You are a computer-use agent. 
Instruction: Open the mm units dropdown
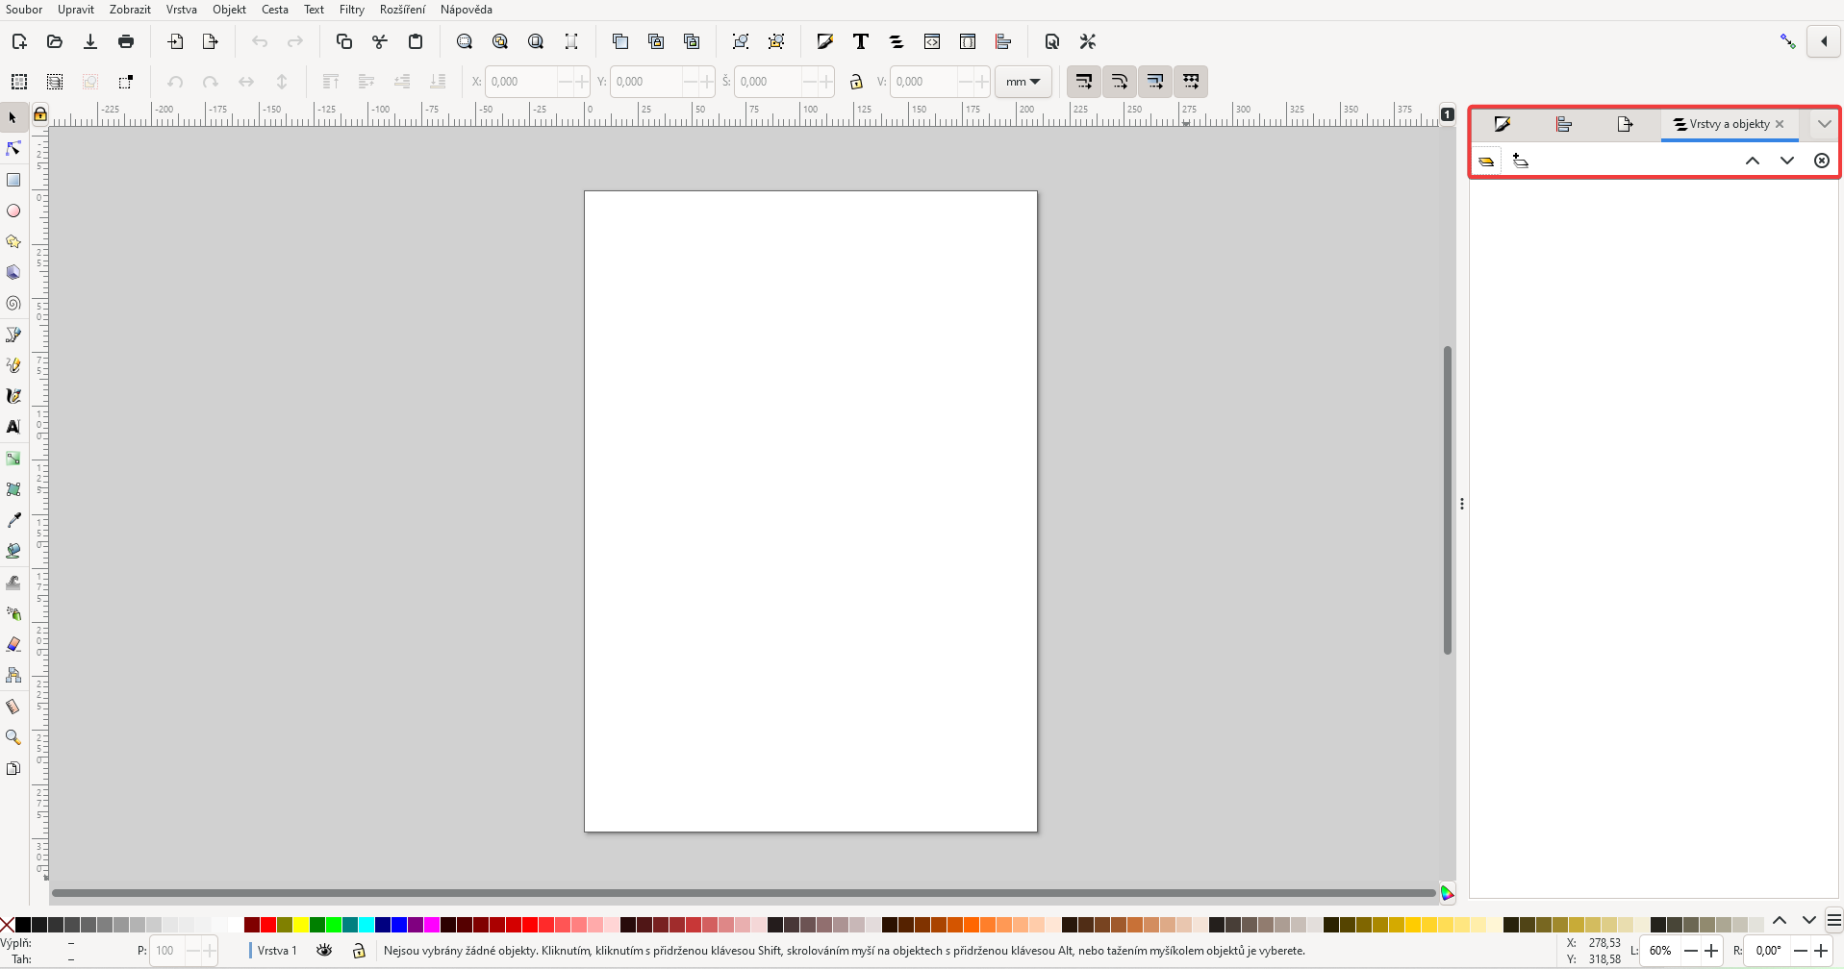point(1023,82)
